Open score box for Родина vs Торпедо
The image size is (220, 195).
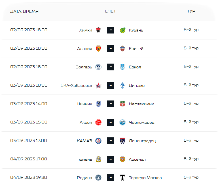coord(110,178)
